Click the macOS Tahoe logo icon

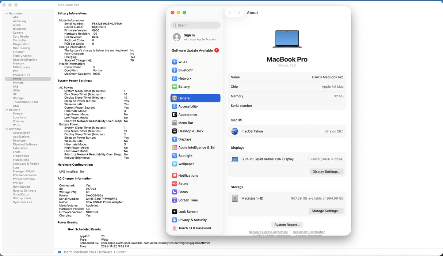pos(235,131)
